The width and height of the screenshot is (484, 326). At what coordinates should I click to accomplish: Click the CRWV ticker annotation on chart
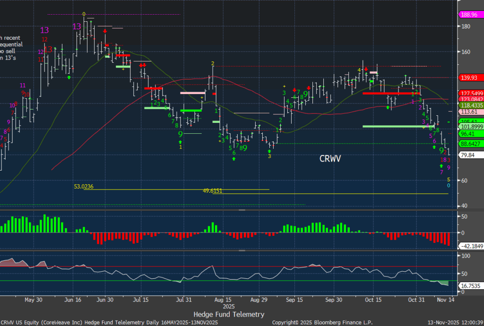tap(330, 159)
